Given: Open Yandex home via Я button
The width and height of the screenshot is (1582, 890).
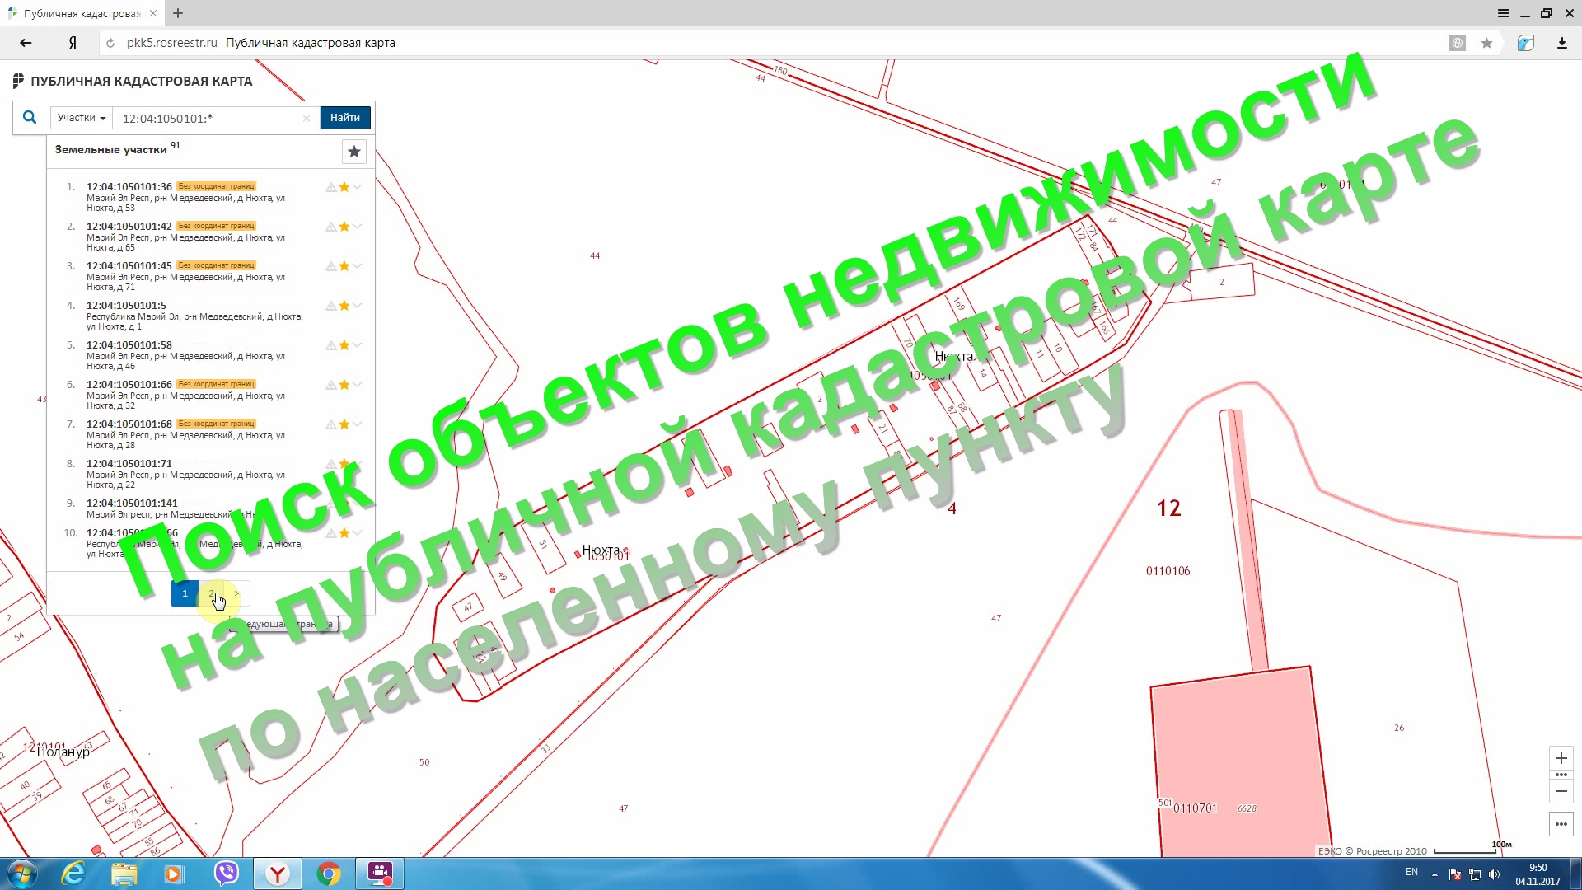Looking at the screenshot, I should point(73,43).
